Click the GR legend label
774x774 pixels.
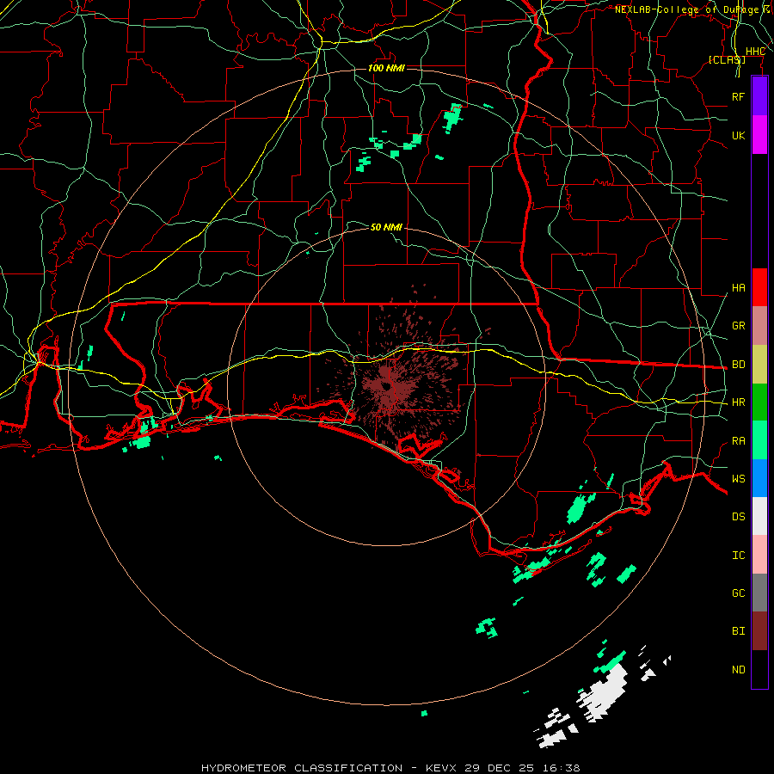pos(738,326)
